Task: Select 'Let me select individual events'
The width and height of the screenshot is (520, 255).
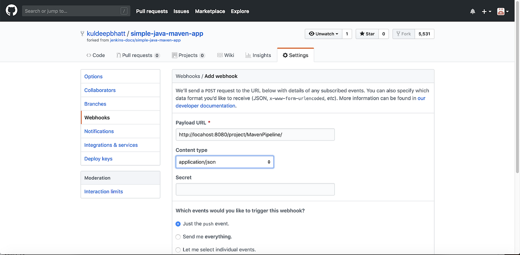Action: 178,250
